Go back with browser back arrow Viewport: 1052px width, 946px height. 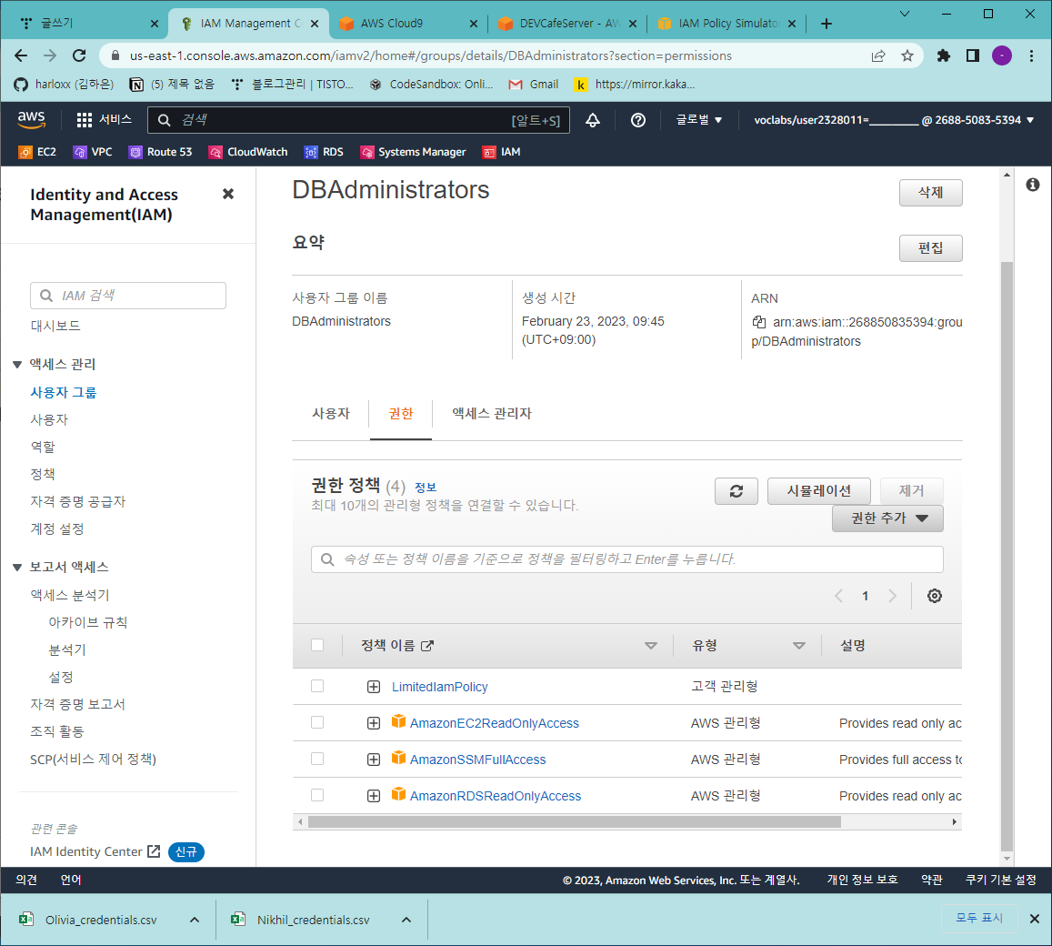pyautogui.click(x=22, y=55)
